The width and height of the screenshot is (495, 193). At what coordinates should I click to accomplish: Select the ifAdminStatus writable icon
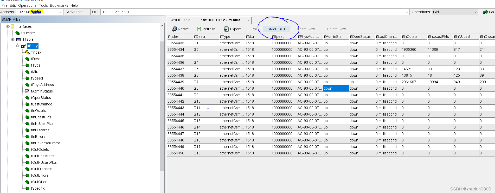(27, 91)
